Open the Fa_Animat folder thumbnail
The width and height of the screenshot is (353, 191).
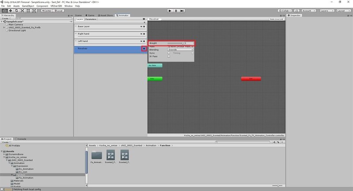[97, 155]
